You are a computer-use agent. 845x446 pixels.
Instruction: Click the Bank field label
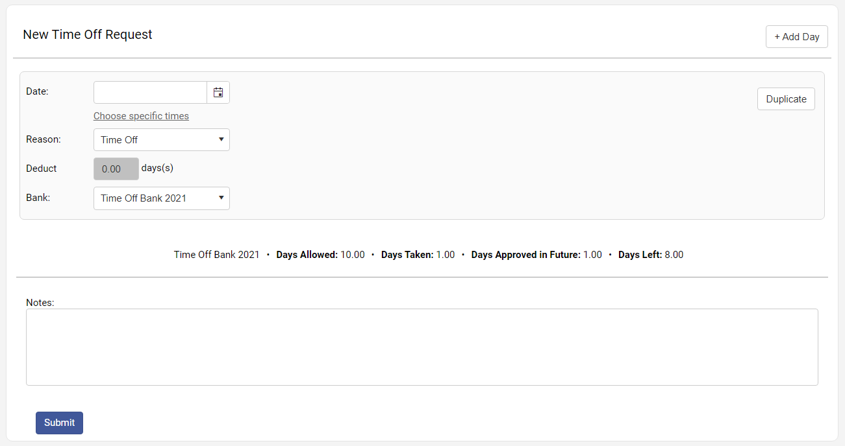click(38, 198)
